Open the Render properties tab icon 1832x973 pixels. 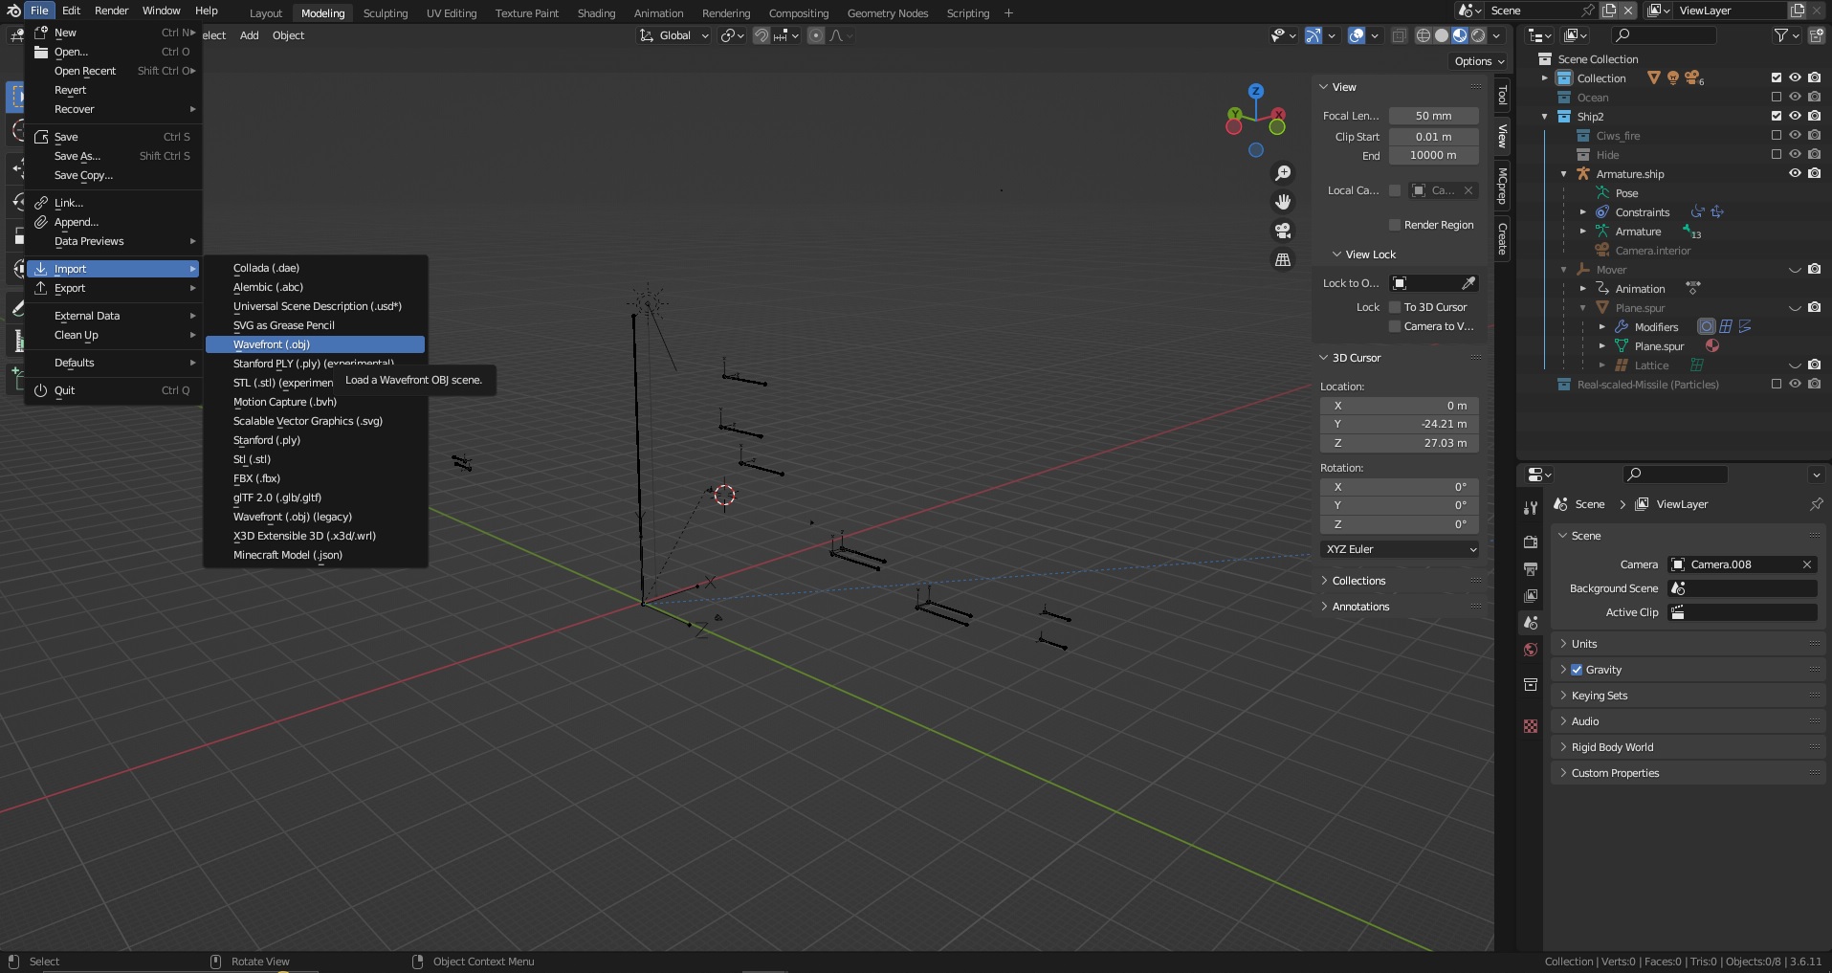[x=1531, y=542]
